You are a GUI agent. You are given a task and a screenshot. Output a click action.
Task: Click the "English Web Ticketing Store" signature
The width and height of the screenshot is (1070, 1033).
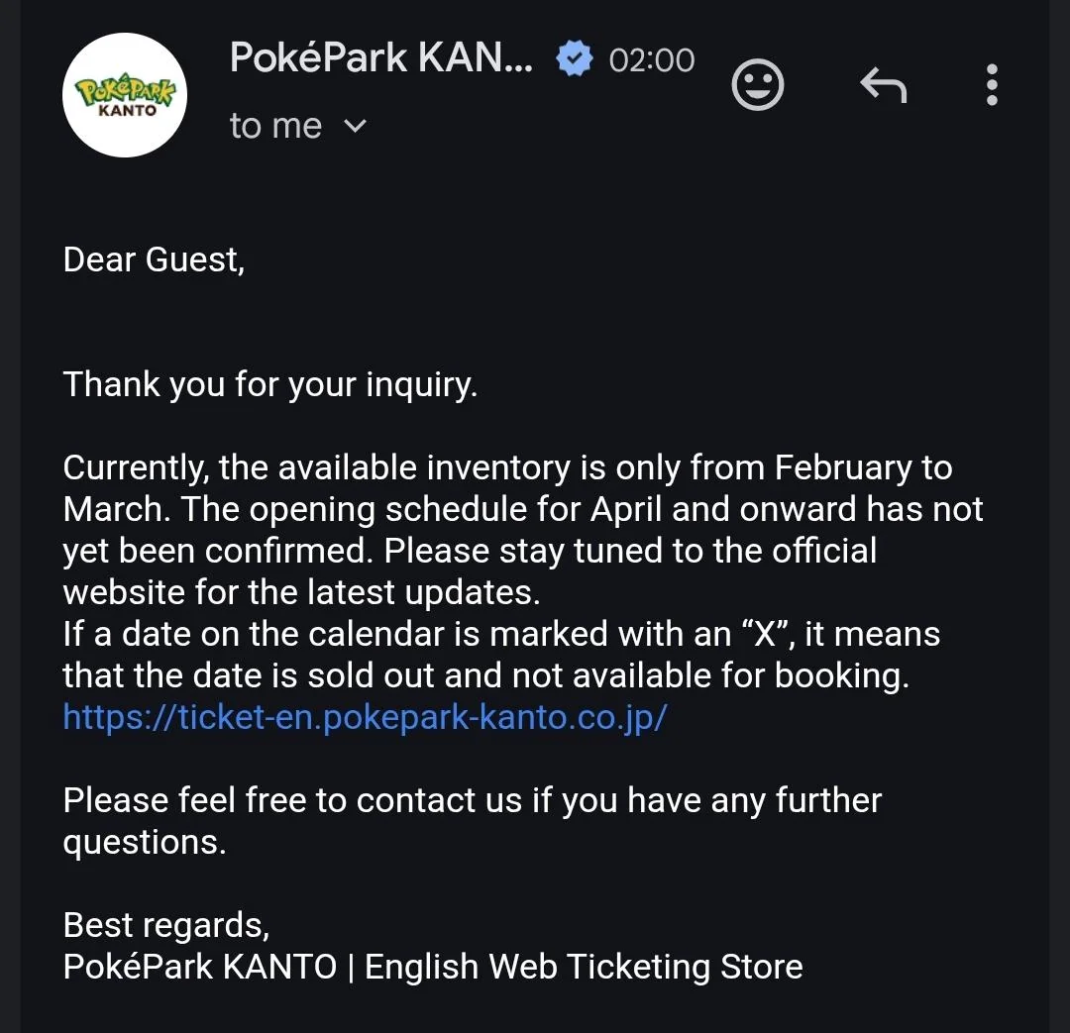[x=584, y=967]
